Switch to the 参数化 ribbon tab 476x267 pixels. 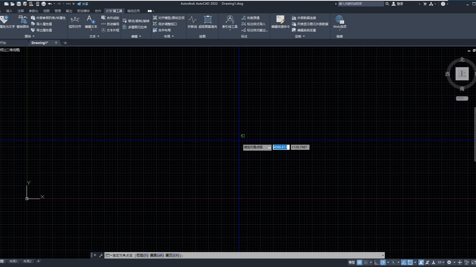(x=33, y=11)
